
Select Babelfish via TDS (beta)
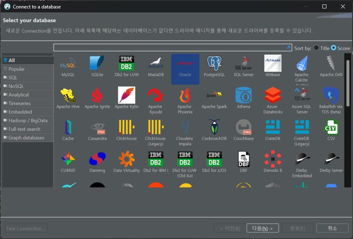[331, 101]
